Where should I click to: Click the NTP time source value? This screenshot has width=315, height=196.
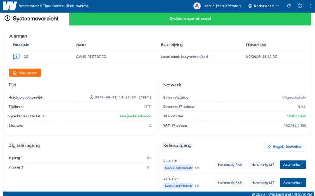pos(148,107)
